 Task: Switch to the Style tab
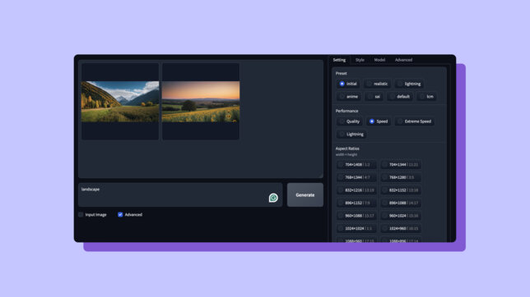pos(360,60)
